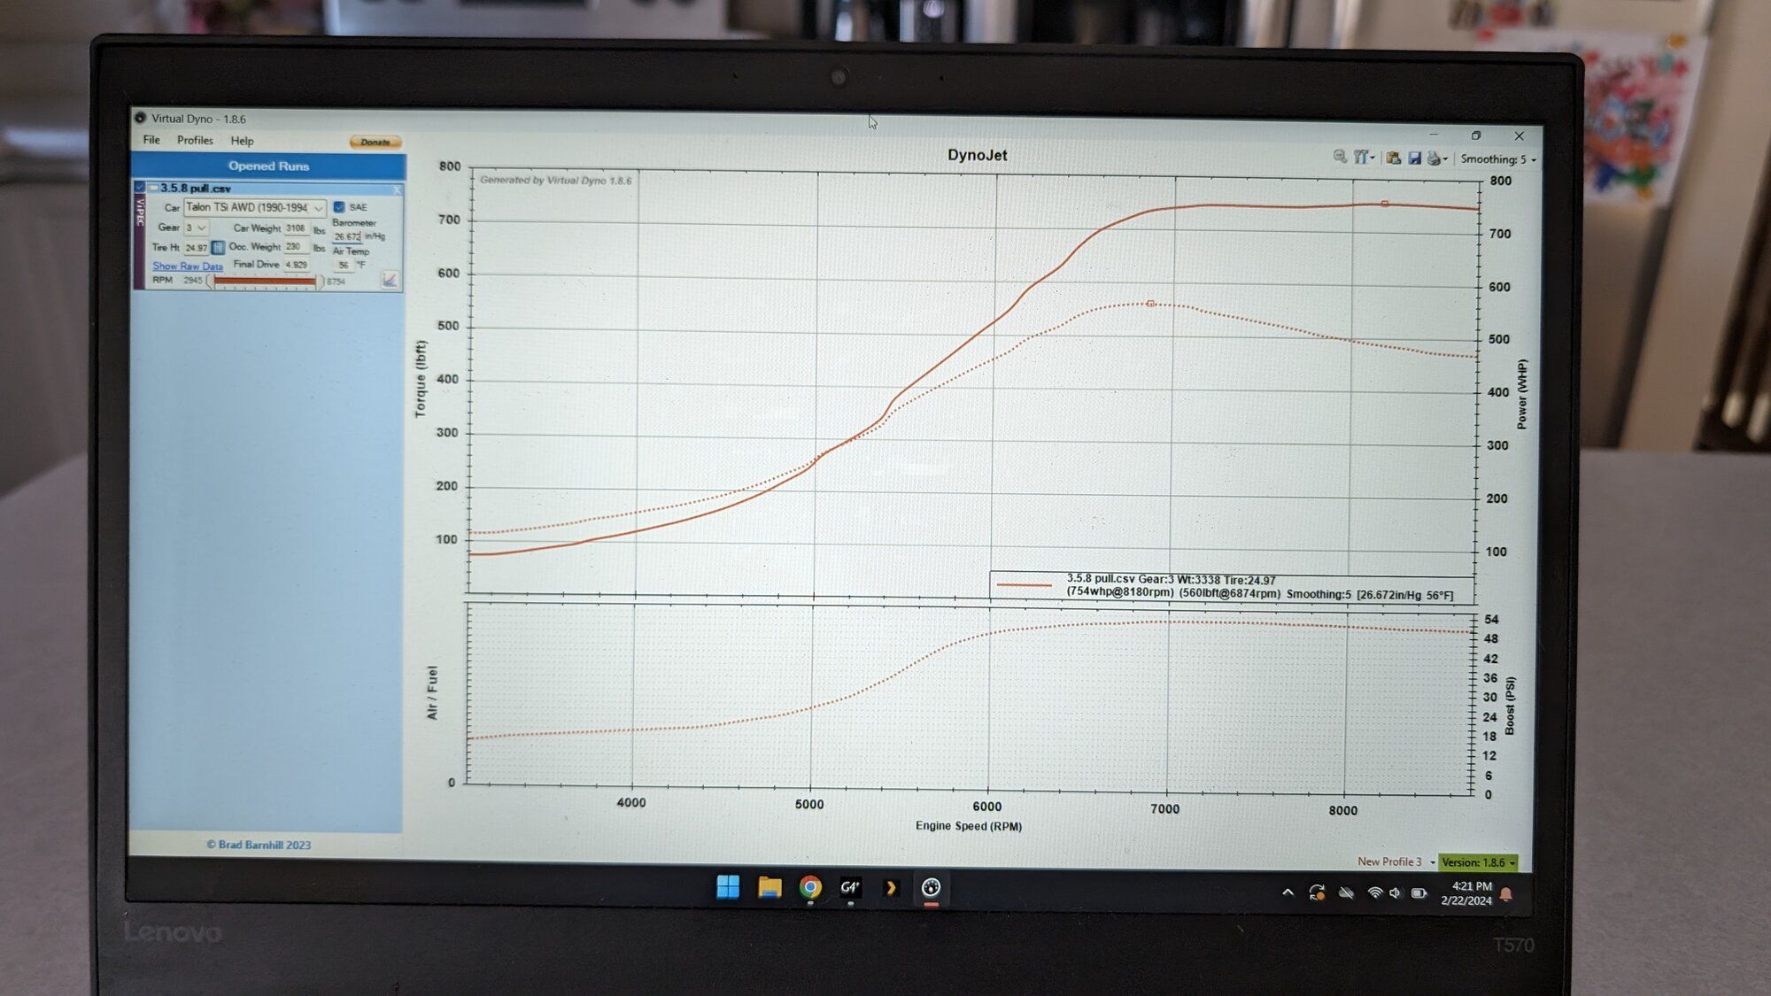1771x996 pixels.
Task: Open the notification bell
Action: (1505, 894)
